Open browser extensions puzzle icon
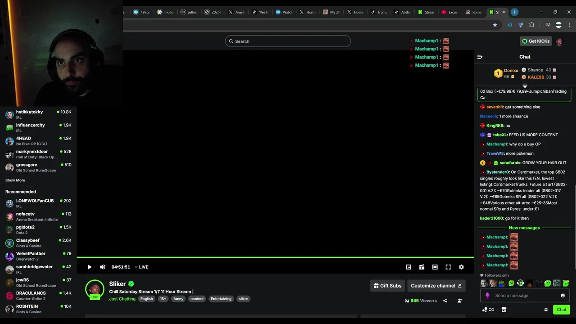Image resolution: width=576 pixels, height=324 pixels. [x=532, y=25]
